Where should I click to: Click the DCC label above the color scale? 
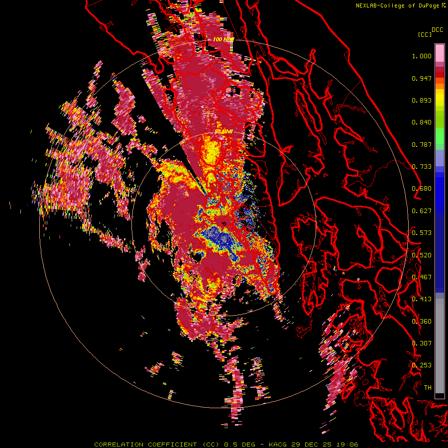click(x=437, y=30)
